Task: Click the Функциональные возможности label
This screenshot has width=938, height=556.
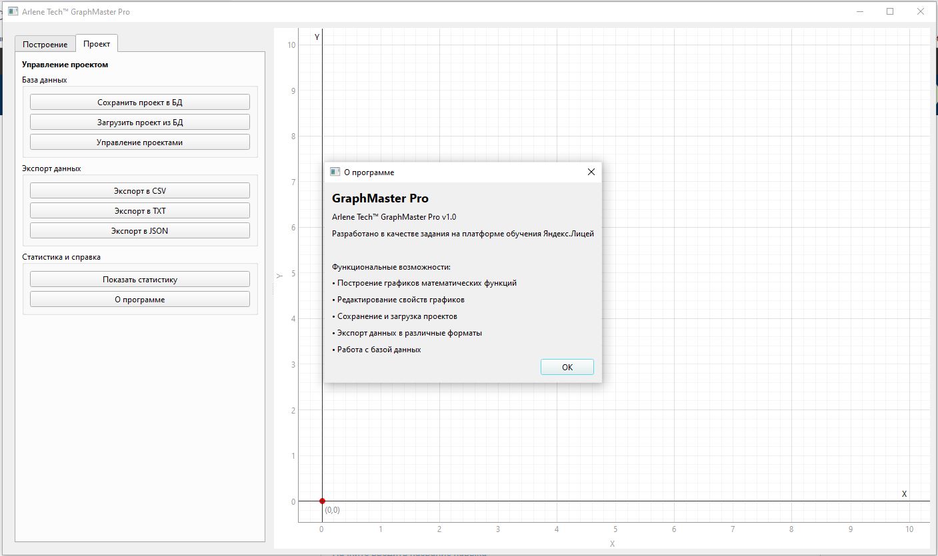Action: (x=391, y=267)
